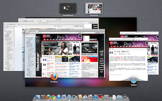The width and height of the screenshot is (162, 101).
Task: Click the hp article headline in front Safari window
Action: (x=122, y=52)
